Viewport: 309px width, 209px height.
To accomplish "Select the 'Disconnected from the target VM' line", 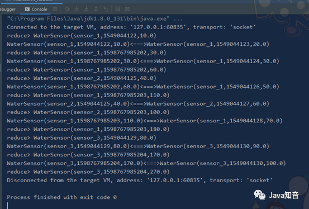I will tap(140, 180).
